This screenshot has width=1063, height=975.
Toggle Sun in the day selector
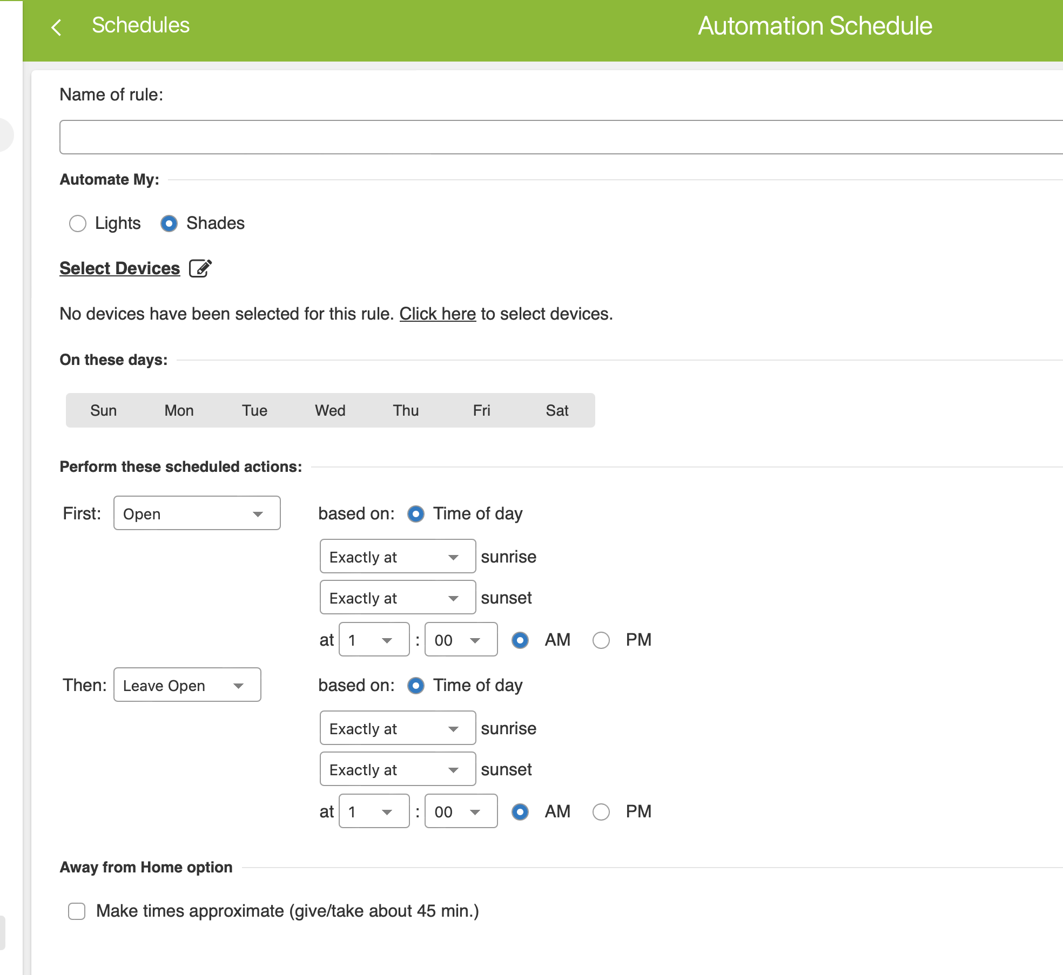[x=104, y=410]
